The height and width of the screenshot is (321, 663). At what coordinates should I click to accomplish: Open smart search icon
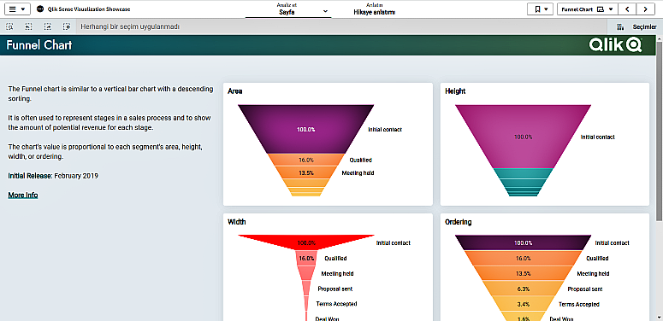(9, 26)
